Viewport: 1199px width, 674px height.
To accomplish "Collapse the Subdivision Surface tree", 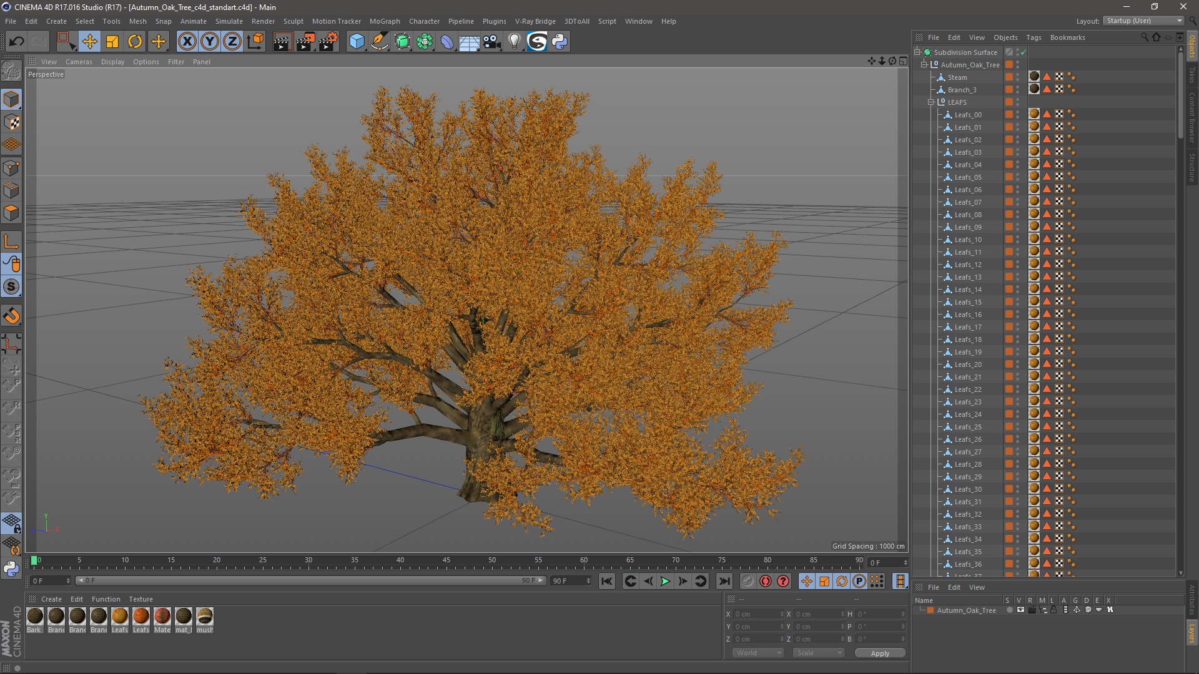I will coord(918,52).
